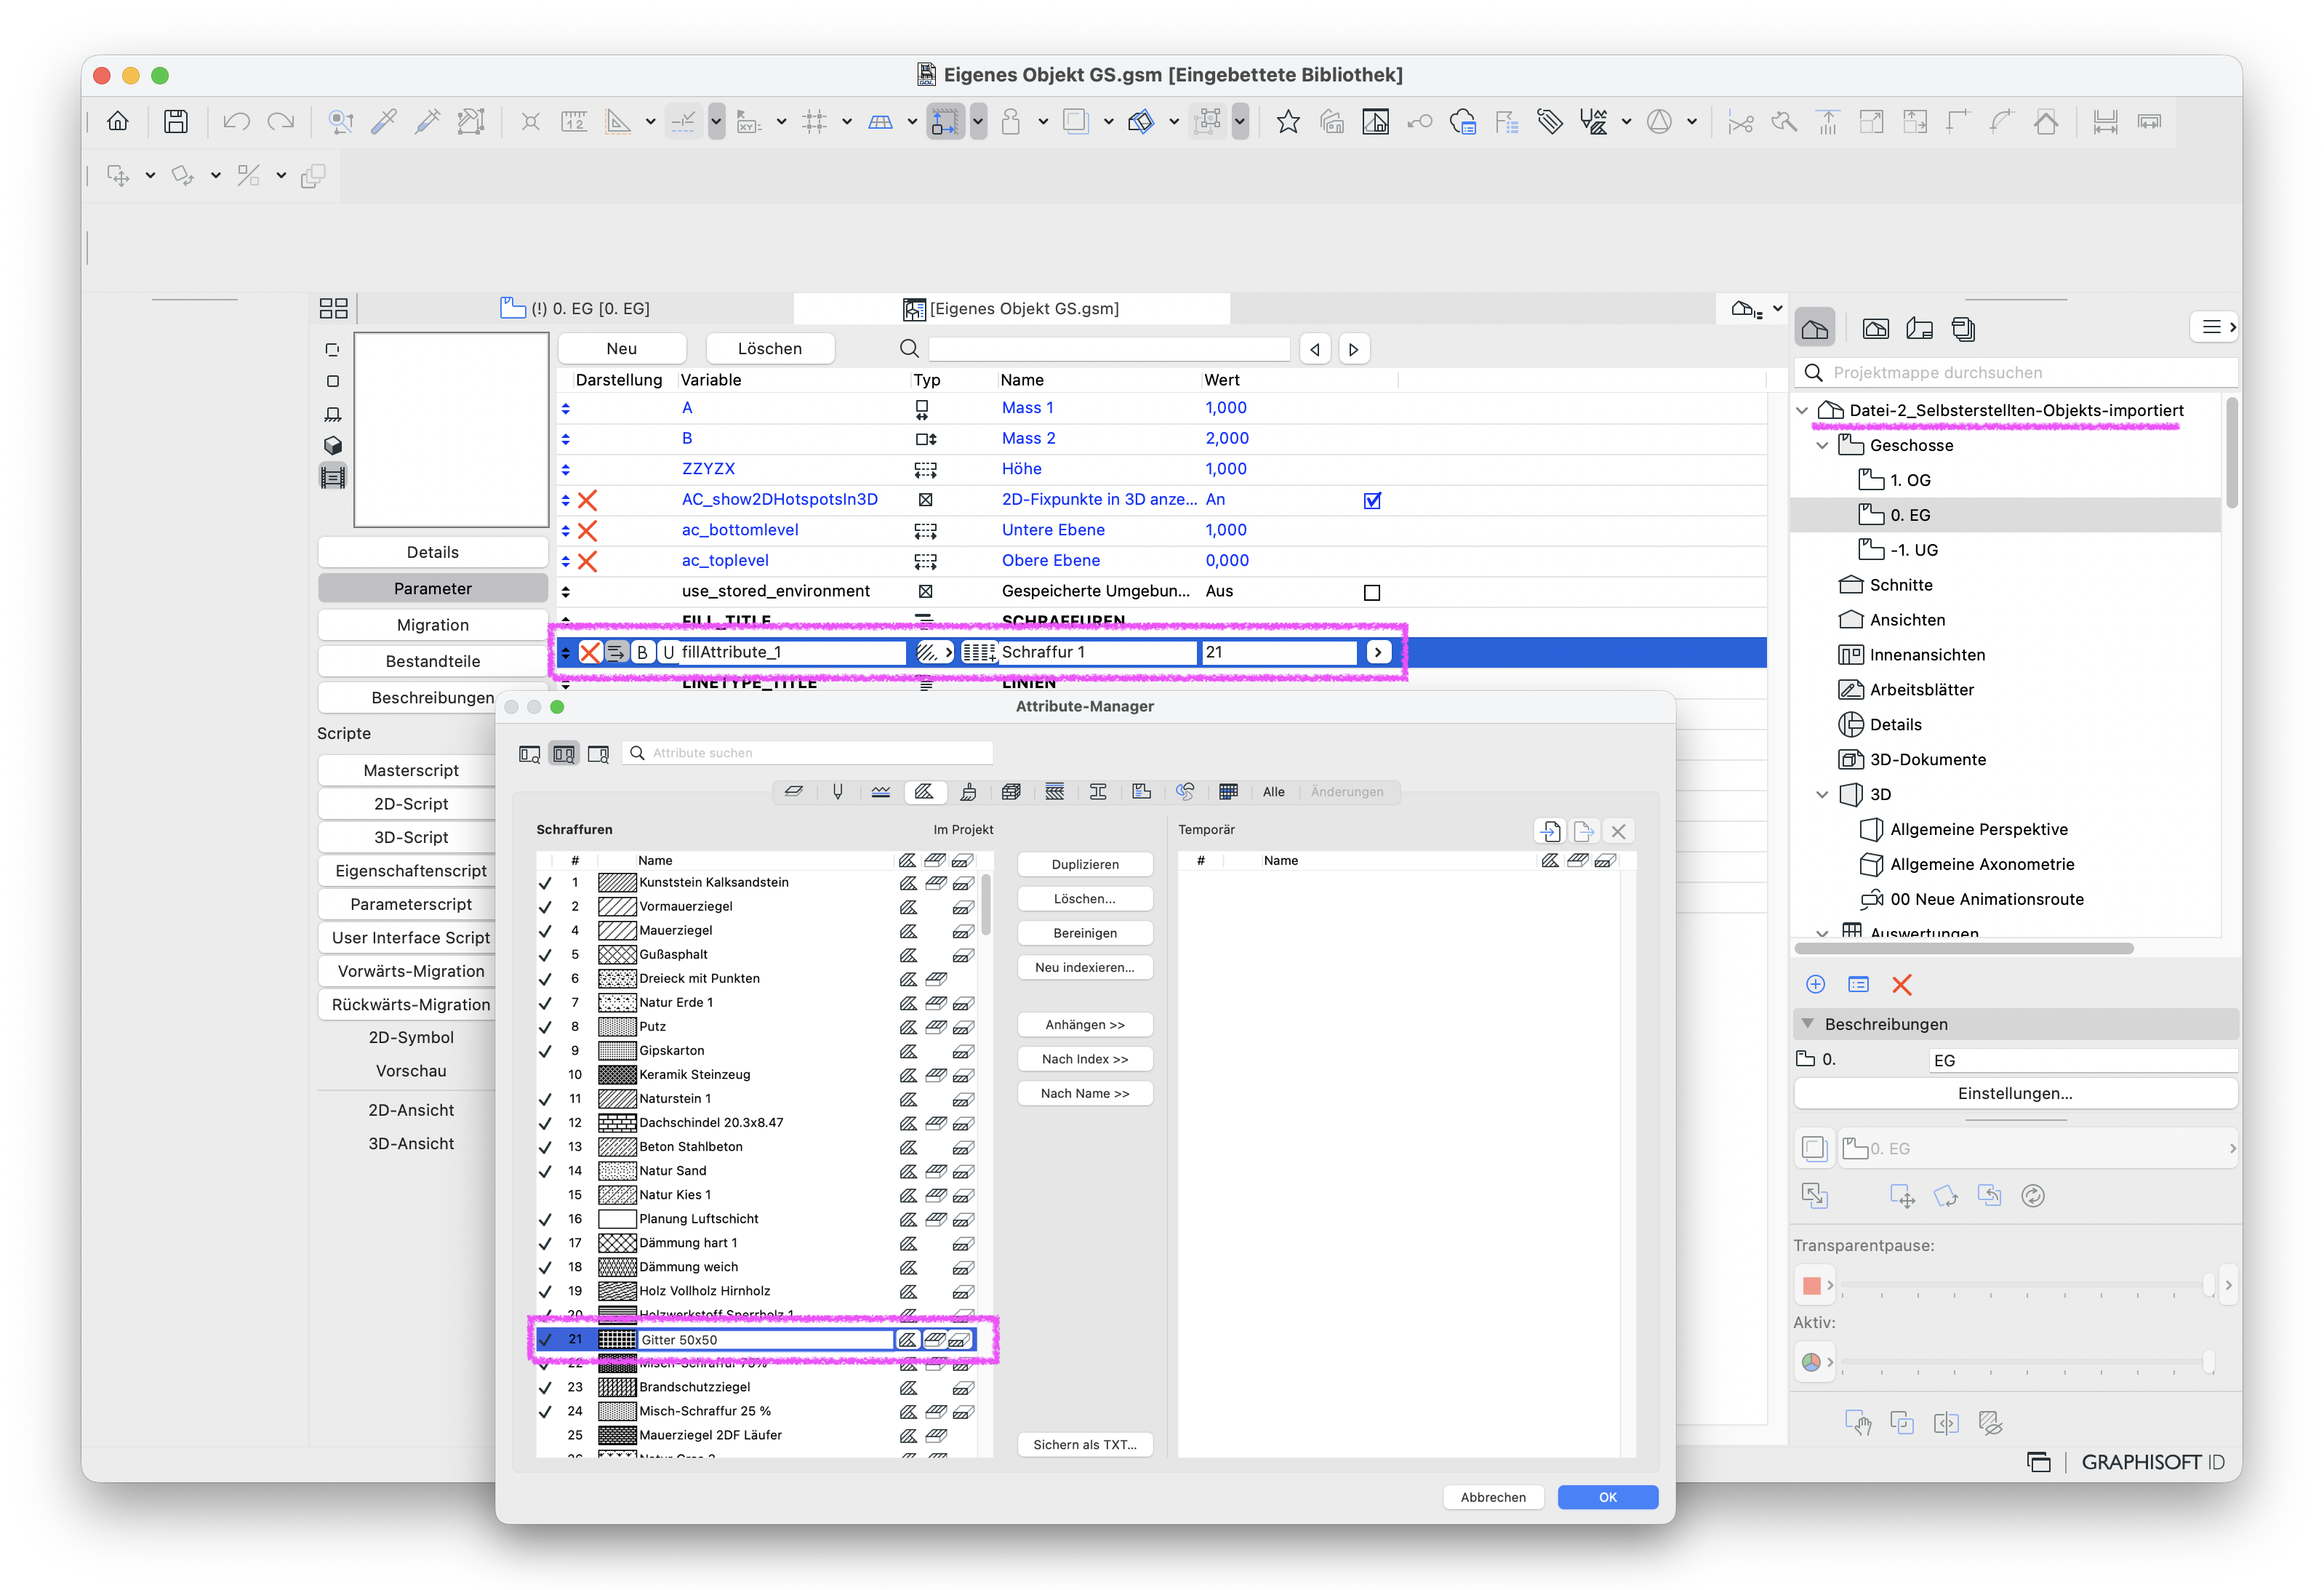Select the Alle tab in Attribute-Manager
Screen dimensions: 2324x1590
tap(1273, 792)
